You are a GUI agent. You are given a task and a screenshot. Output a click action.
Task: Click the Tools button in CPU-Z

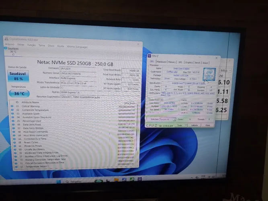point(180,125)
